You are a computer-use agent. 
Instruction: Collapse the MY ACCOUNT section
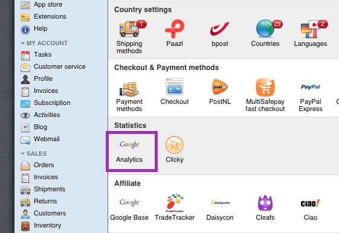(22, 43)
